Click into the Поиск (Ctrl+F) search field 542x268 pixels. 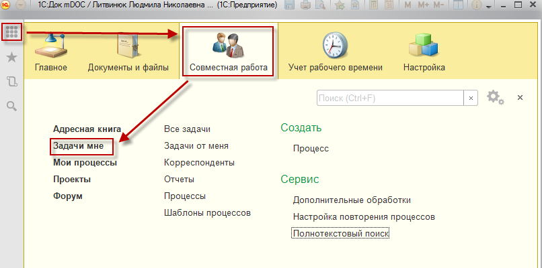pos(390,98)
